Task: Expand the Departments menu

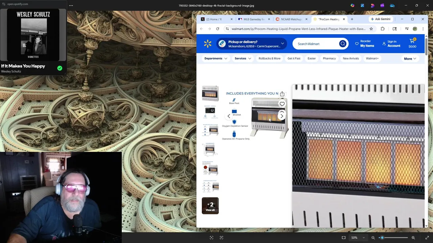Action: [216, 58]
